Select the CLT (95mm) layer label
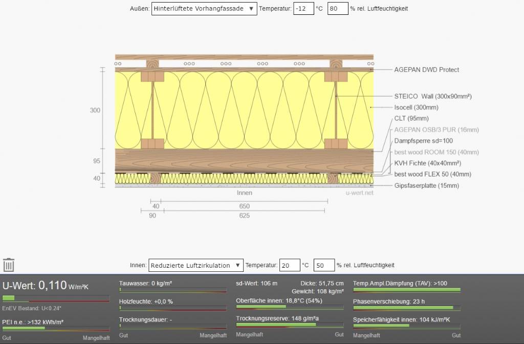524x344 pixels. [x=410, y=118]
